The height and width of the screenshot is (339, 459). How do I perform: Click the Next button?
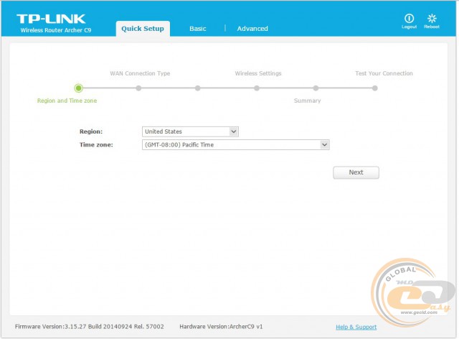click(356, 172)
